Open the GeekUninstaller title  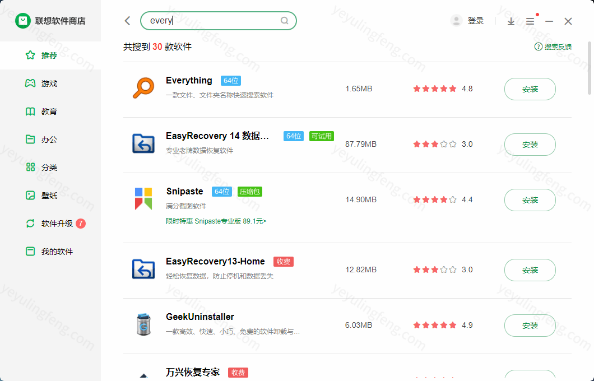coord(200,317)
